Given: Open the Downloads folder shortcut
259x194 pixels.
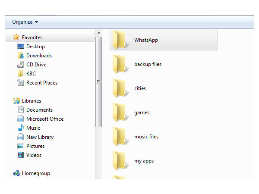Looking at the screenshot, I should pyautogui.click(x=38, y=56).
